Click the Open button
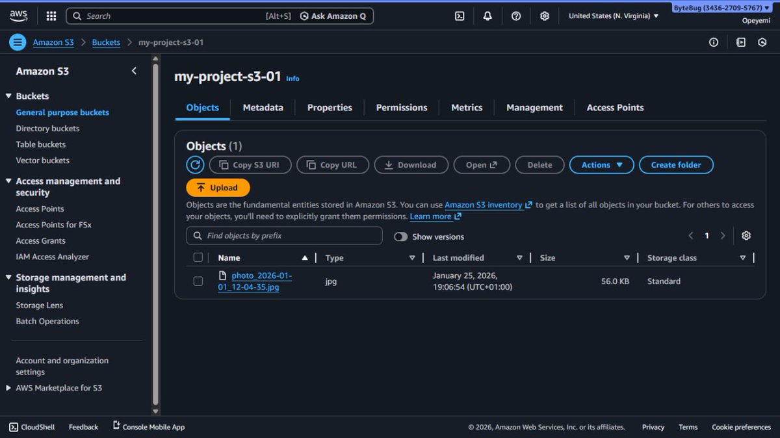The height and width of the screenshot is (438, 780). [x=482, y=165]
